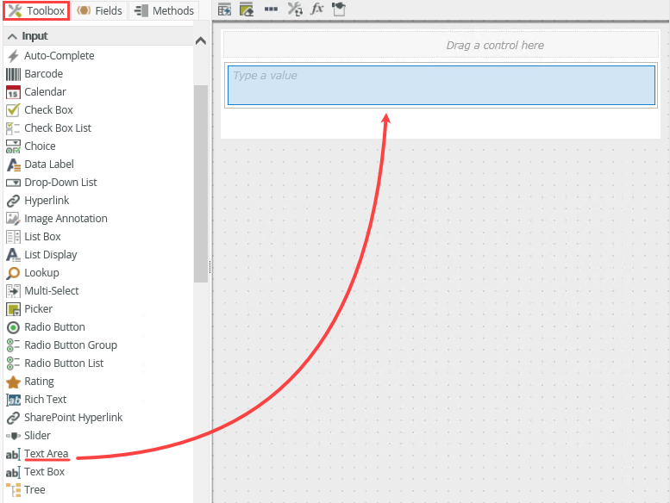
Task: Select the Data Label icon
Action: click(x=13, y=165)
